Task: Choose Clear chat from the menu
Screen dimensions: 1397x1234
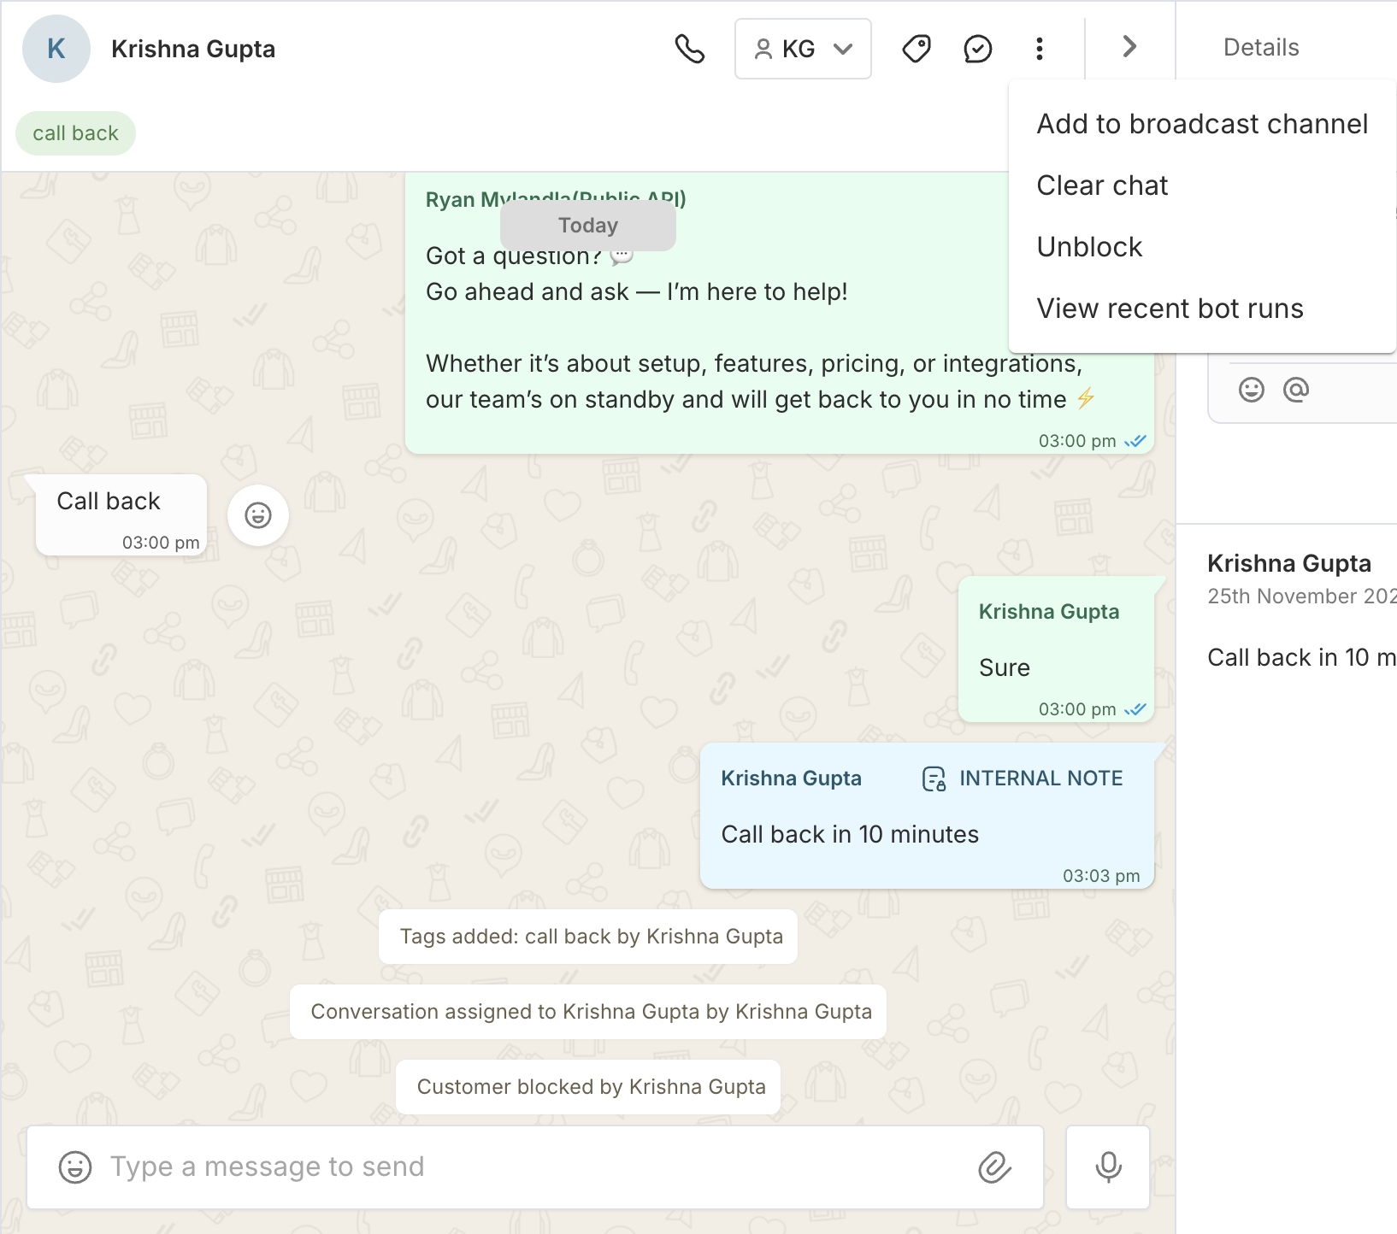Action: [x=1102, y=185]
